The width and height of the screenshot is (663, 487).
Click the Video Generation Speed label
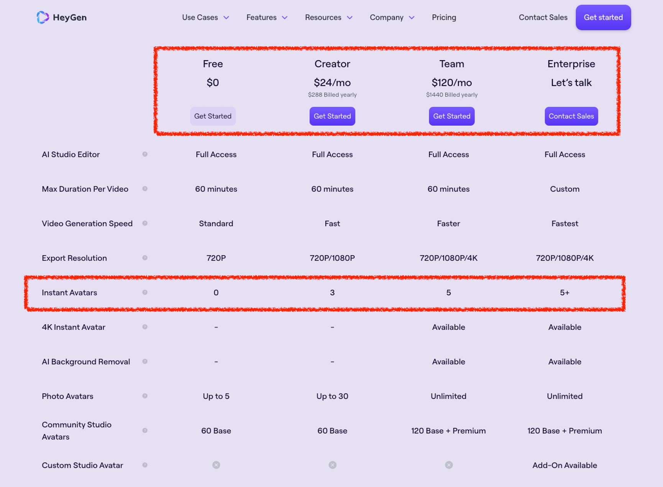click(x=87, y=223)
